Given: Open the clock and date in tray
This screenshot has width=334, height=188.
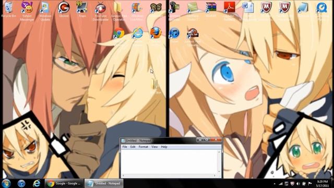Looking at the screenshot, I should click(323, 183).
